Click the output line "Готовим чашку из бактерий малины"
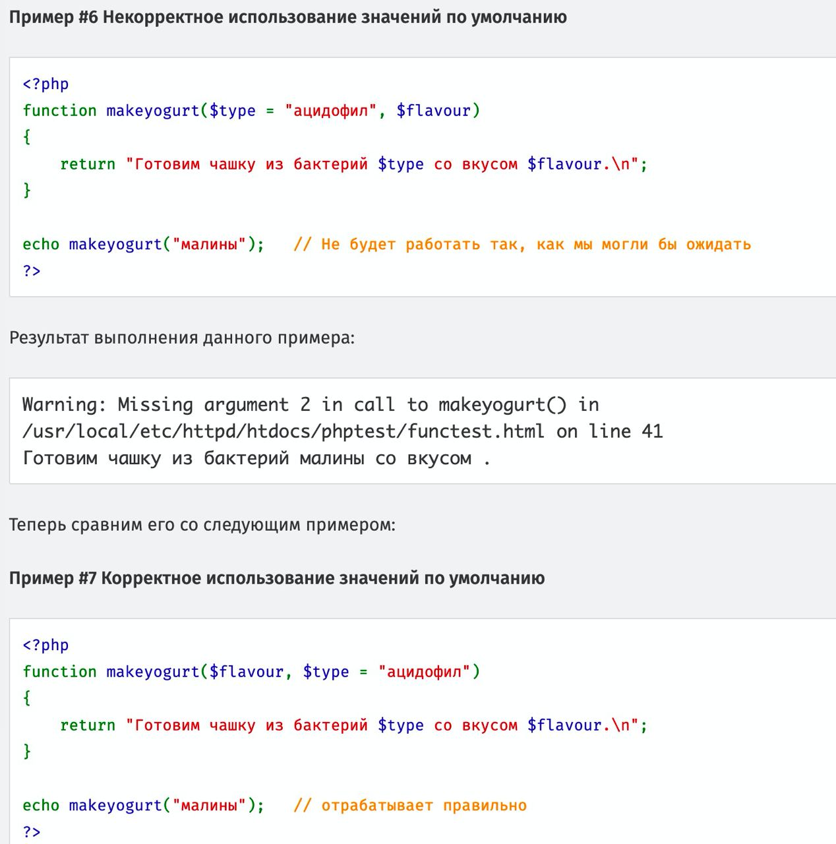The height and width of the screenshot is (844, 836). [x=247, y=458]
